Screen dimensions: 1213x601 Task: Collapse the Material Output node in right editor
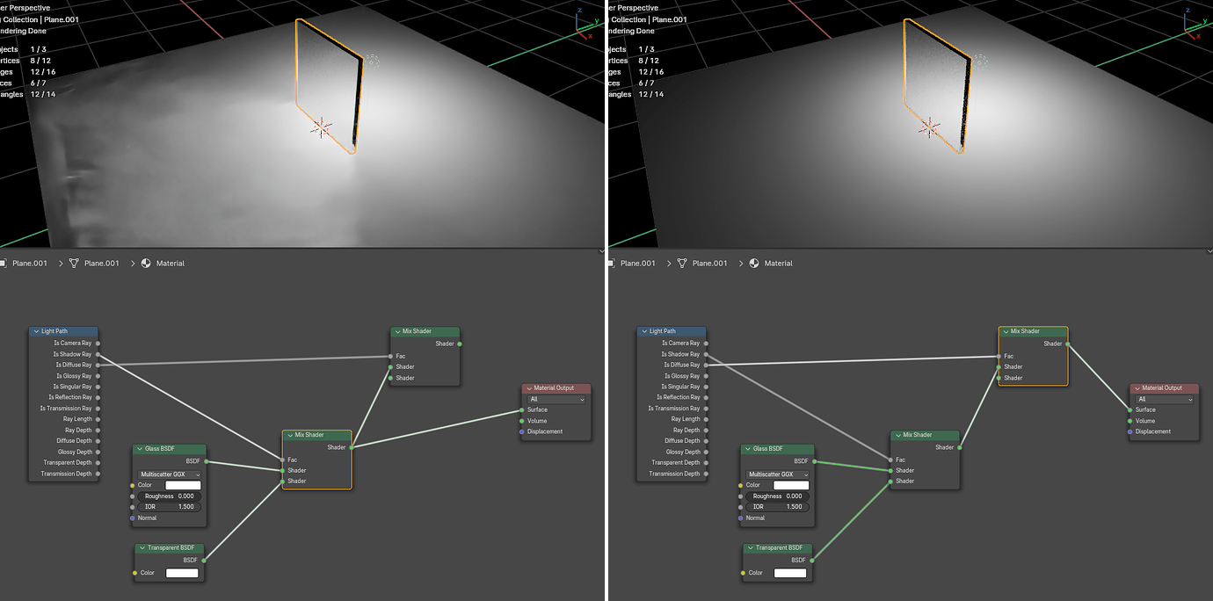[1137, 388]
